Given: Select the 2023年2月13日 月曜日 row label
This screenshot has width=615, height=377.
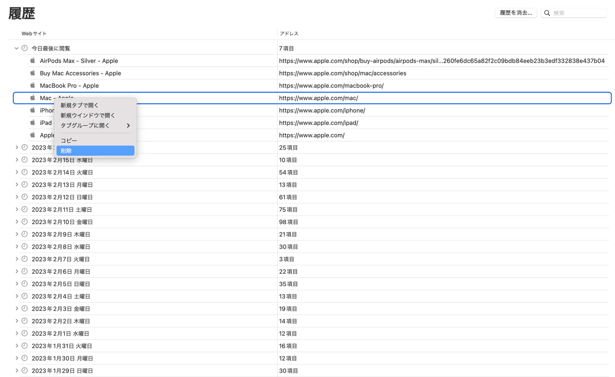Looking at the screenshot, I should pos(62,185).
